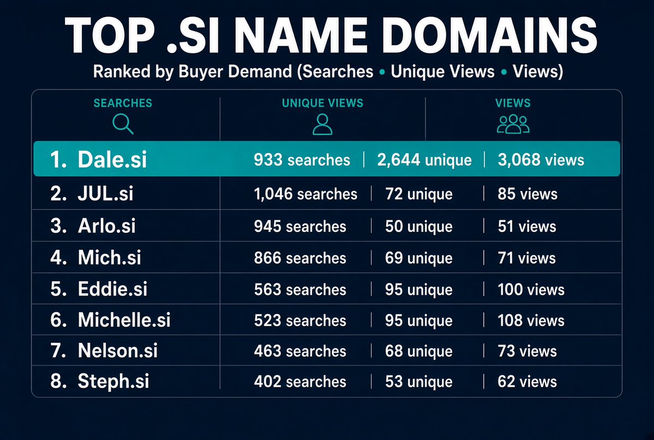The height and width of the screenshot is (440, 654).
Task: Click the title TOP .SI NAME DOMAINS
Action: point(331,35)
